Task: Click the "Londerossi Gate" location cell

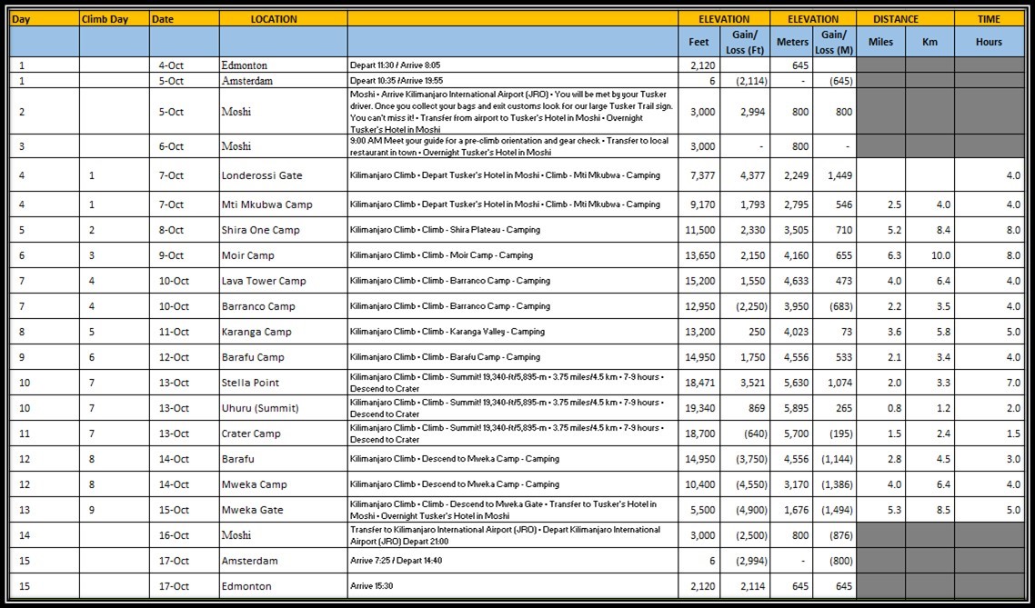Action: 262,175
